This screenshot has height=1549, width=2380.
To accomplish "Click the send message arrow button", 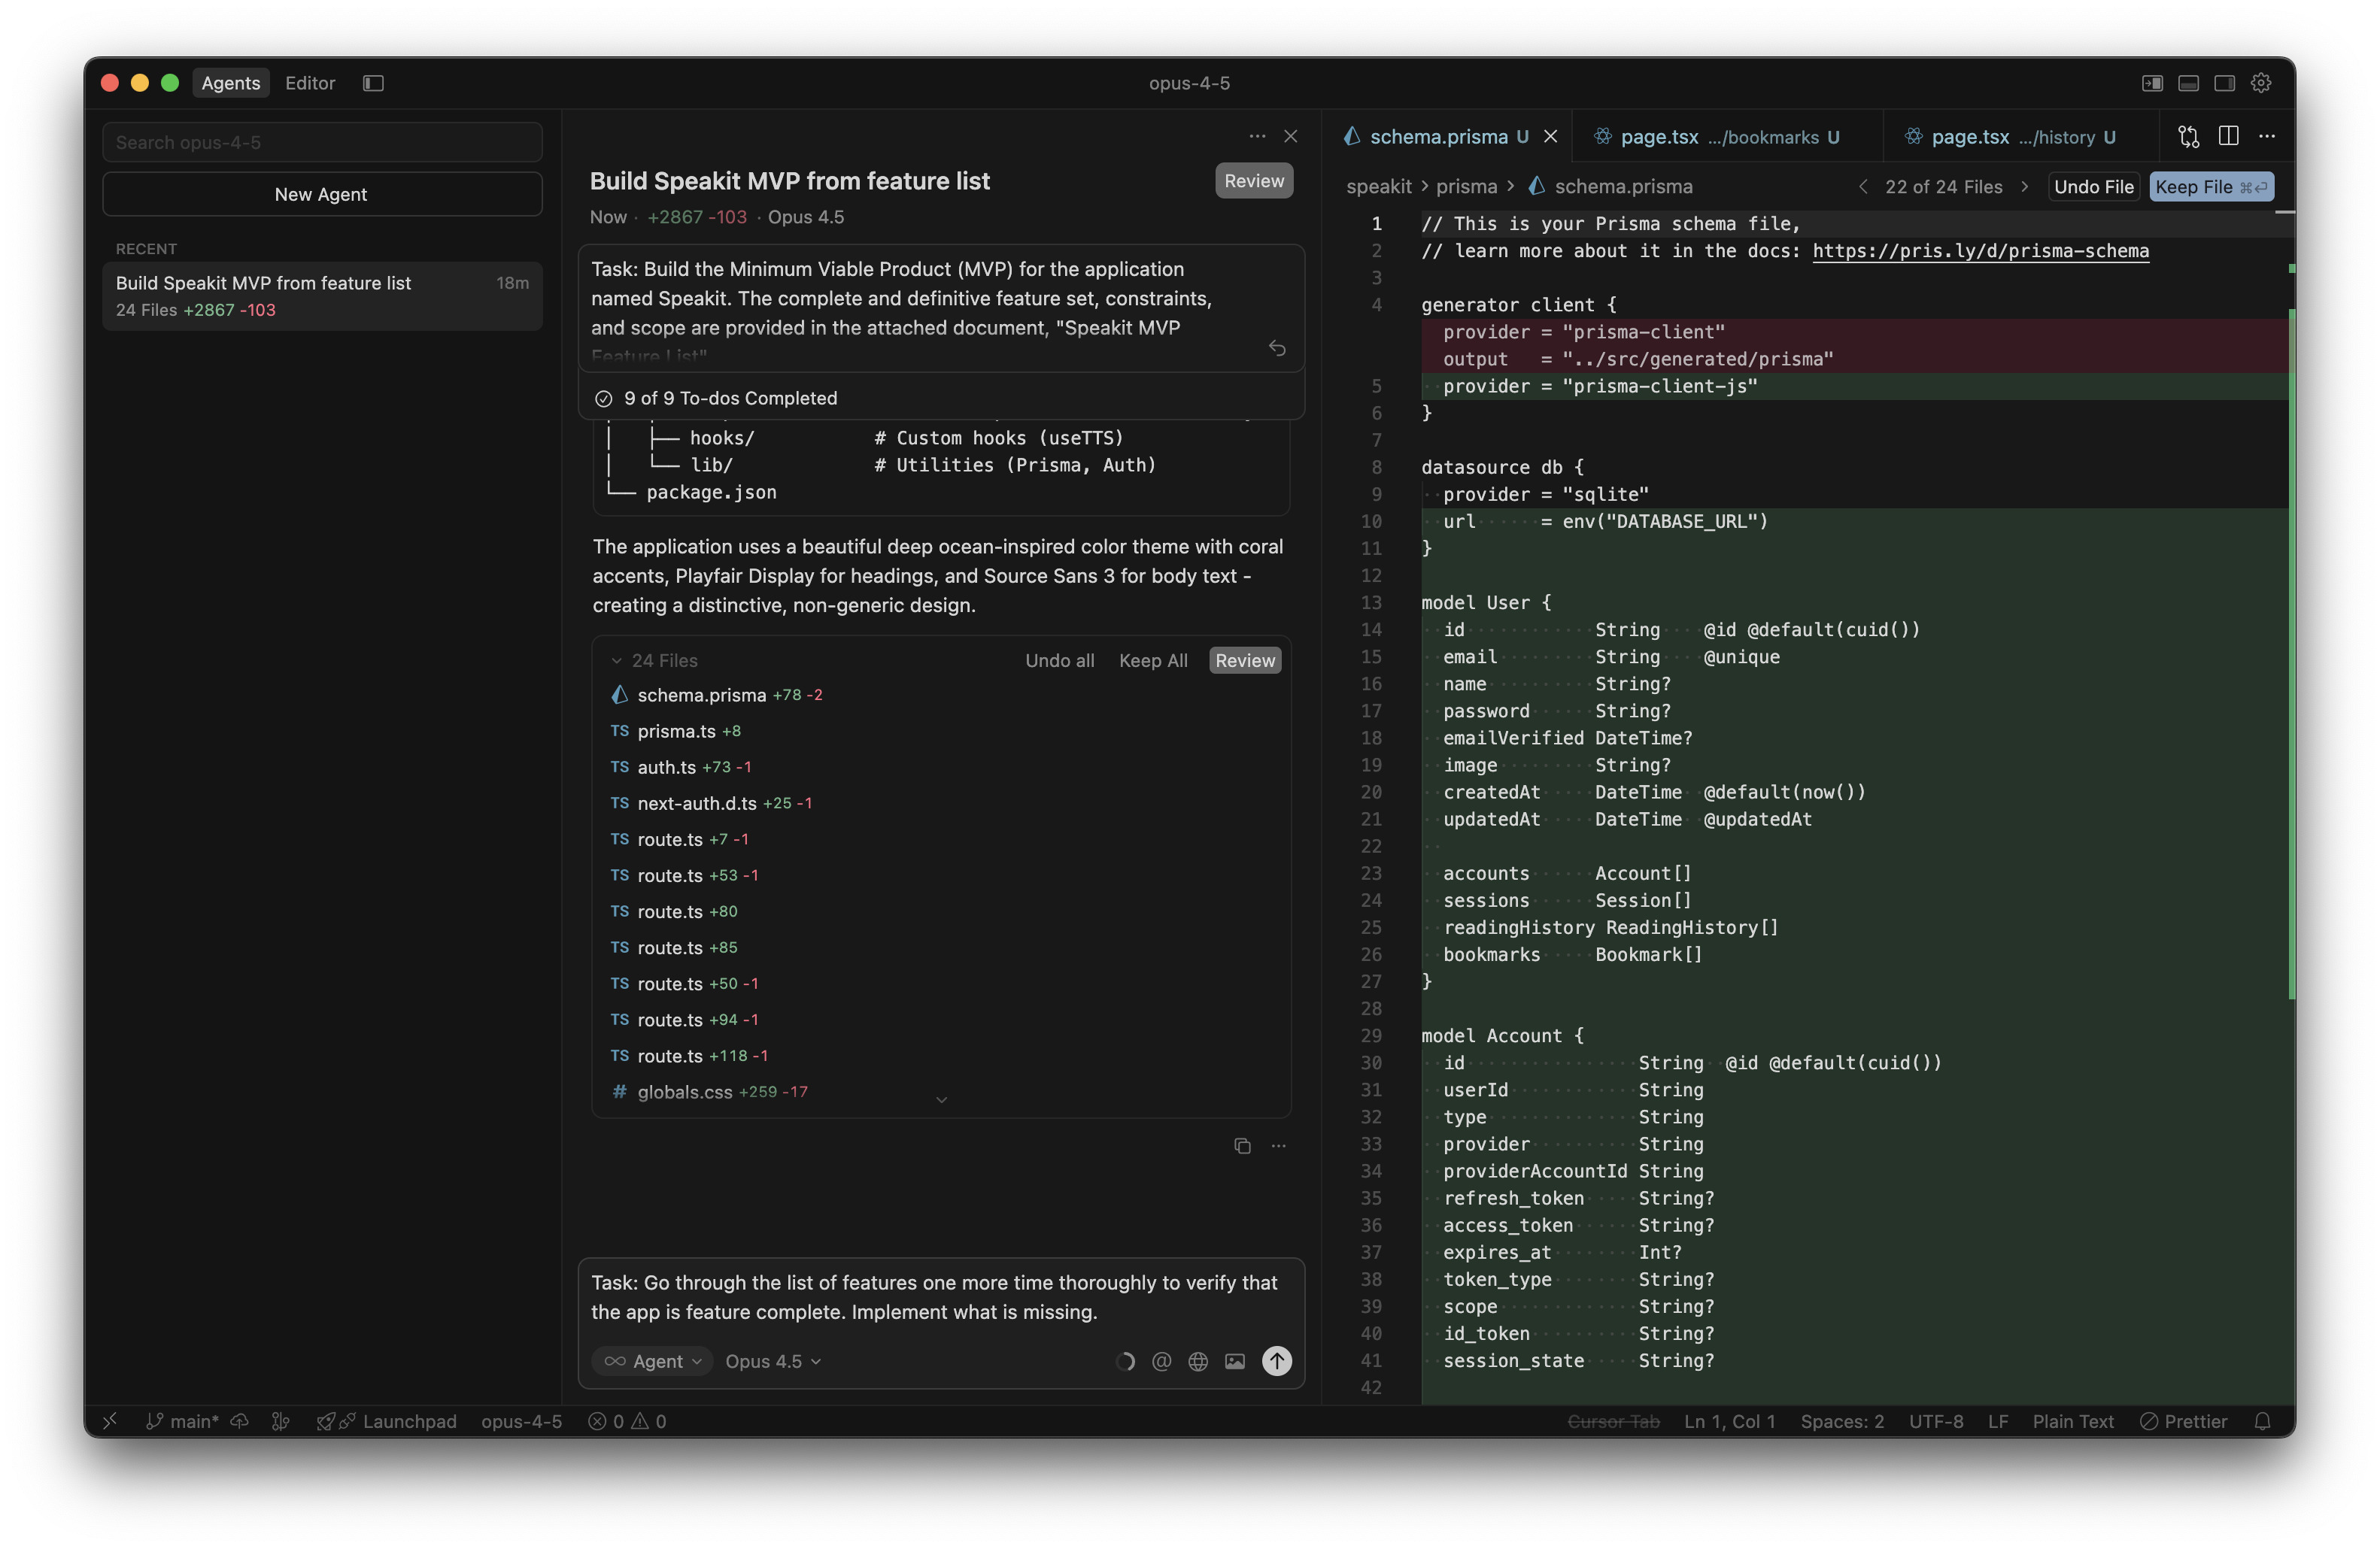I will click(1276, 1361).
